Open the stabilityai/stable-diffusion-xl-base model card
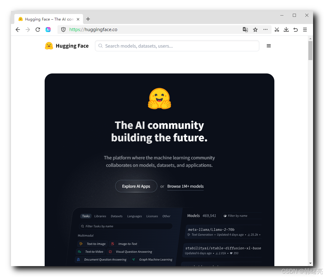 tap(222, 251)
